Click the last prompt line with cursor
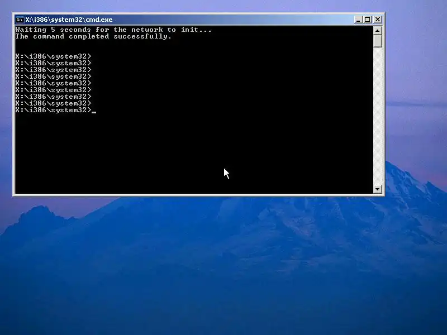 [55, 110]
